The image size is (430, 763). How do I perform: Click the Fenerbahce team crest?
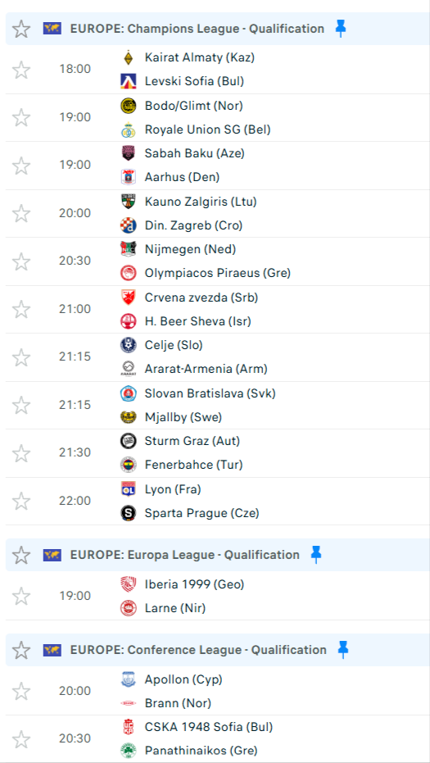pyautogui.click(x=129, y=465)
